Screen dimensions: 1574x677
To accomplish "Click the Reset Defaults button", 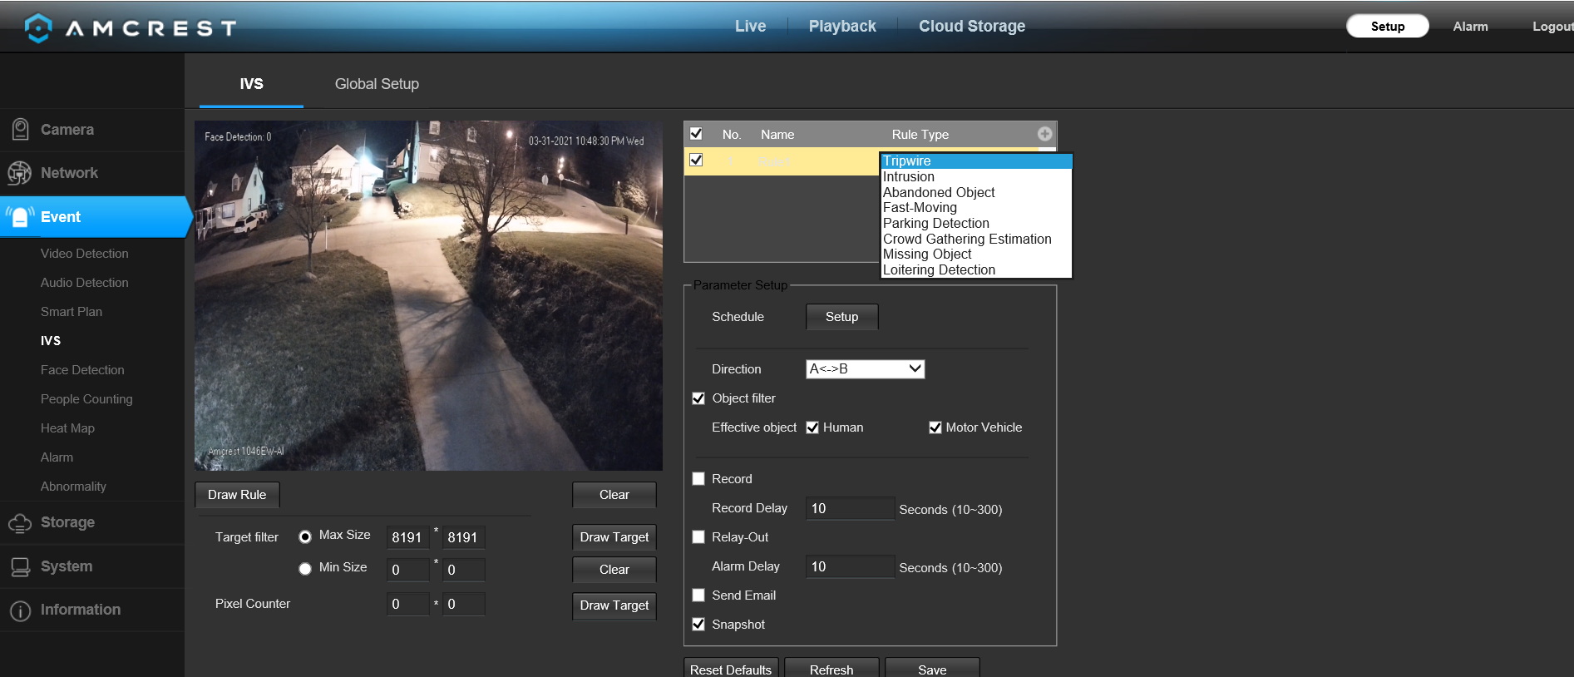I will click(731, 668).
